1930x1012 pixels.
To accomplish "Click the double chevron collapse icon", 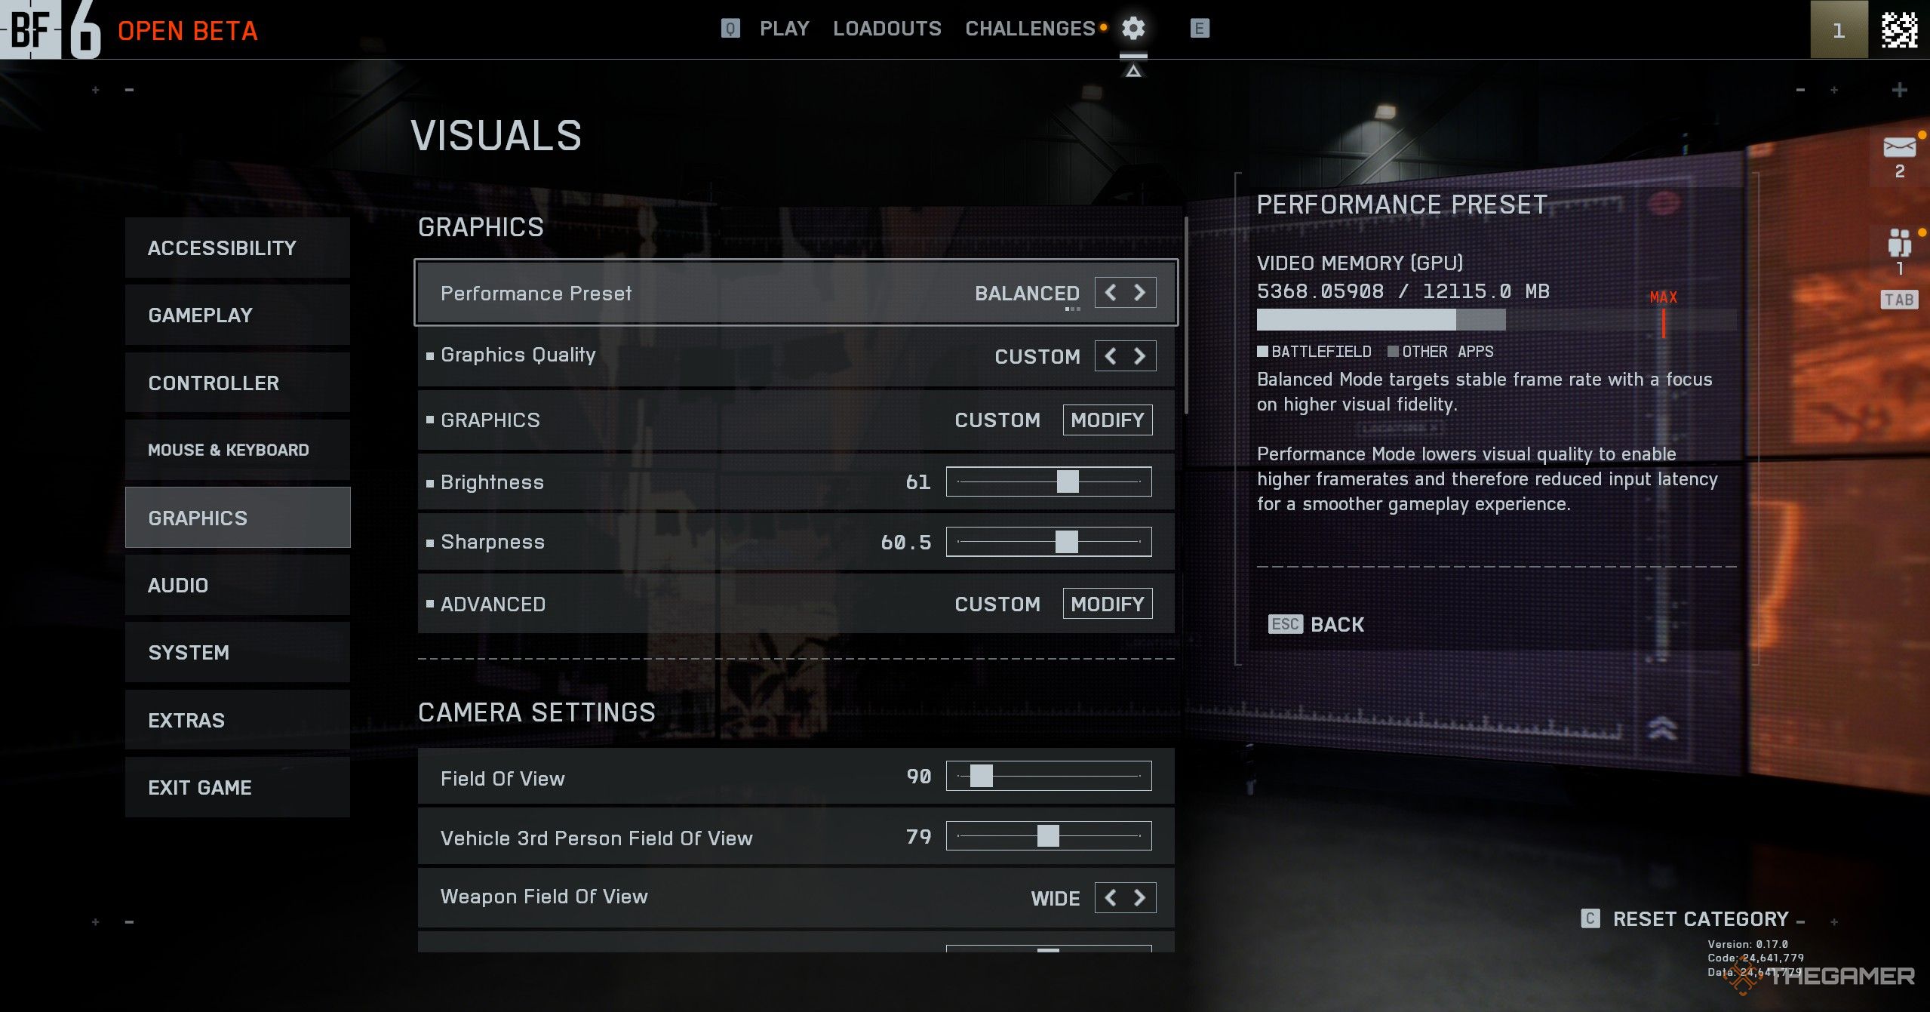I will [1662, 729].
